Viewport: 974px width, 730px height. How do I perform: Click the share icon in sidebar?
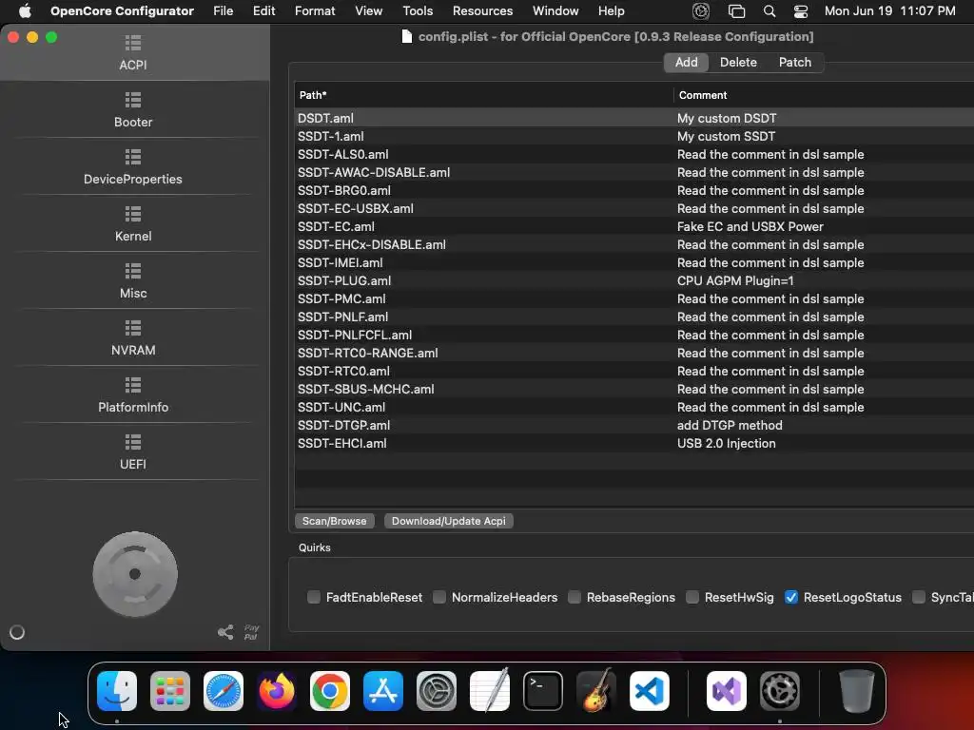pyautogui.click(x=225, y=632)
